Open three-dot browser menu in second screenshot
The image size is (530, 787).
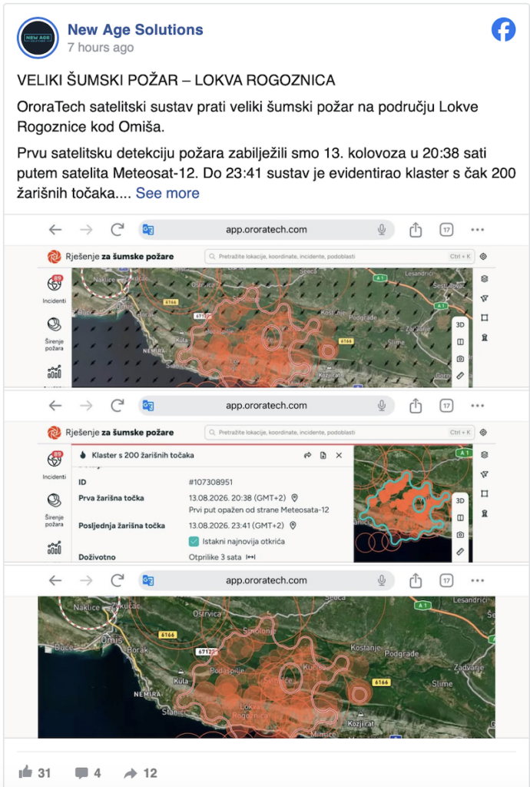(x=477, y=406)
